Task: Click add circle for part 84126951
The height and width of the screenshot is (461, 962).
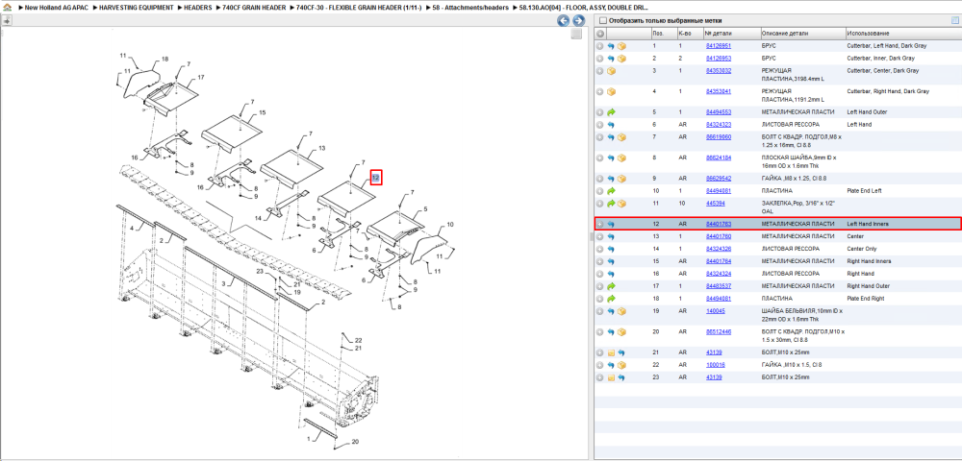Action: [600, 46]
